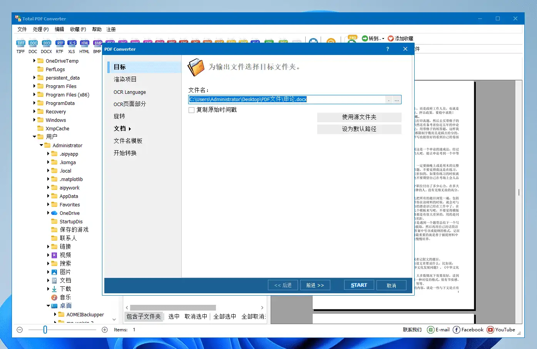The image size is (537, 349).
Task: Select the XLS output format icon
Action: tap(72, 43)
